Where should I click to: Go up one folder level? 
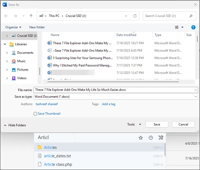(31, 16)
